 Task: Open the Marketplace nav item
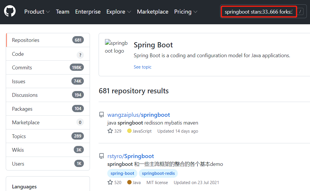pos(153,12)
